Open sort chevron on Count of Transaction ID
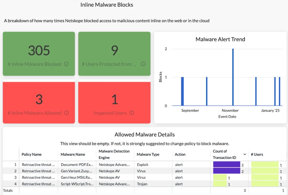Image resolution: width=288 pixels, height=195 pixels. (245, 154)
